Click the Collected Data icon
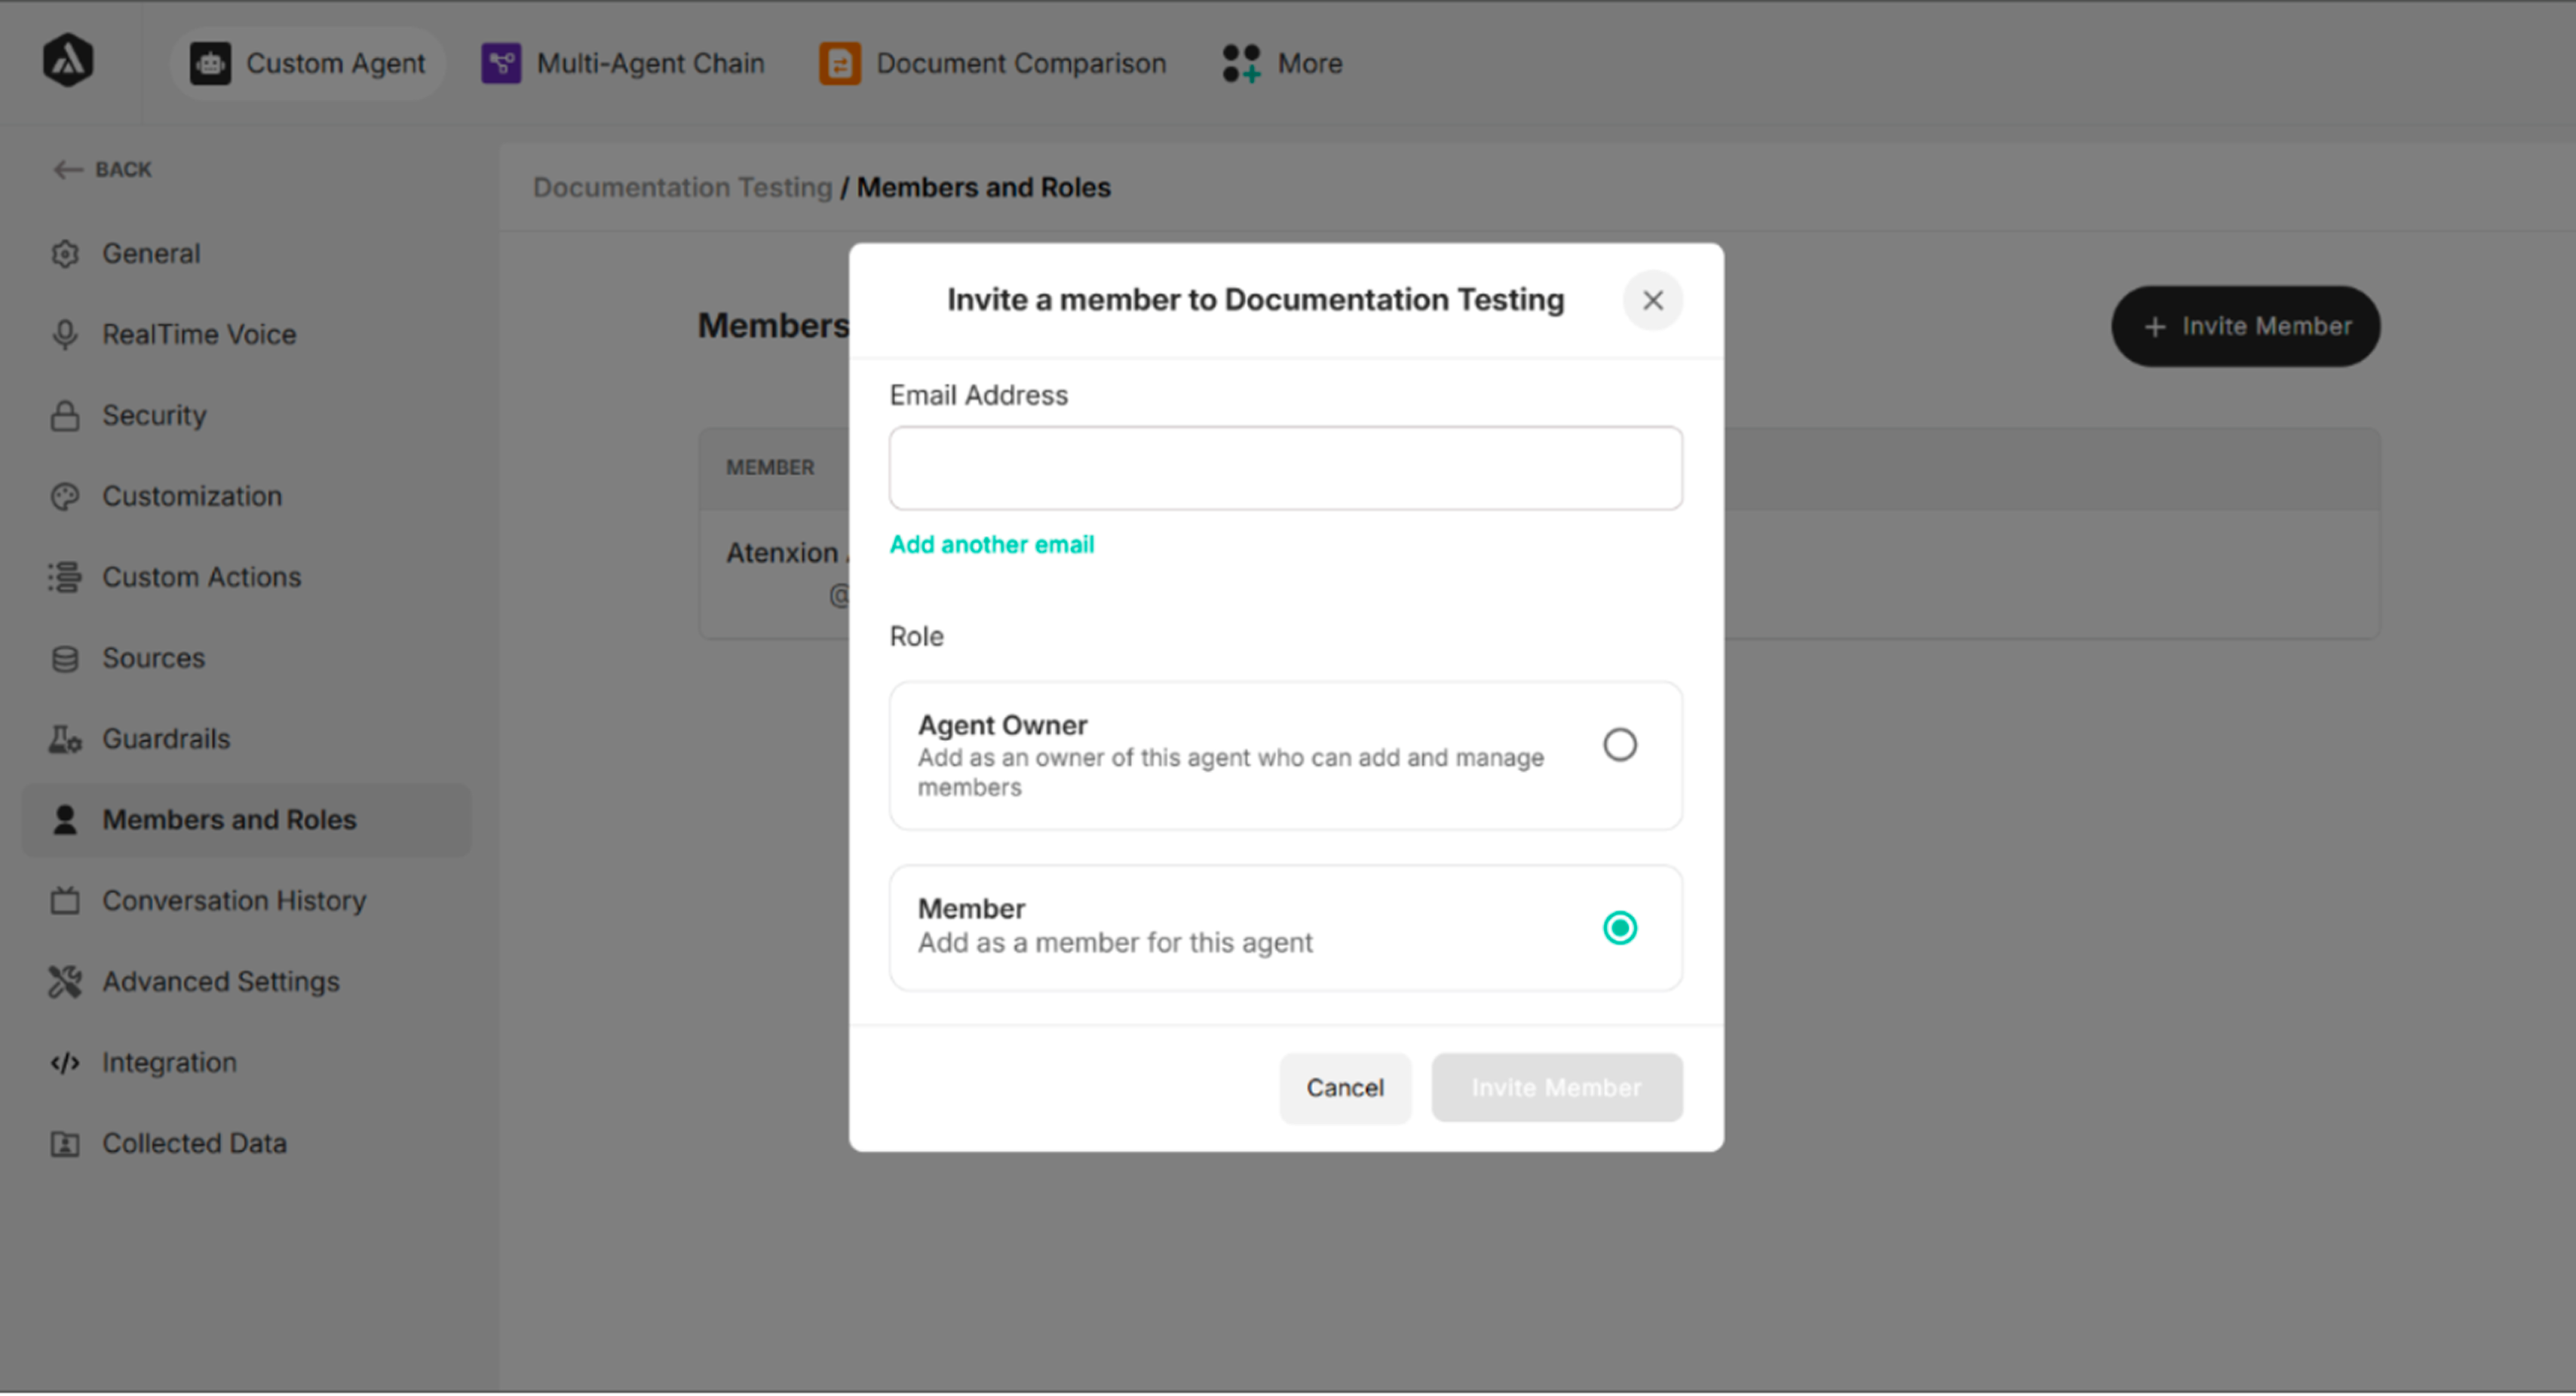 (65, 1144)
